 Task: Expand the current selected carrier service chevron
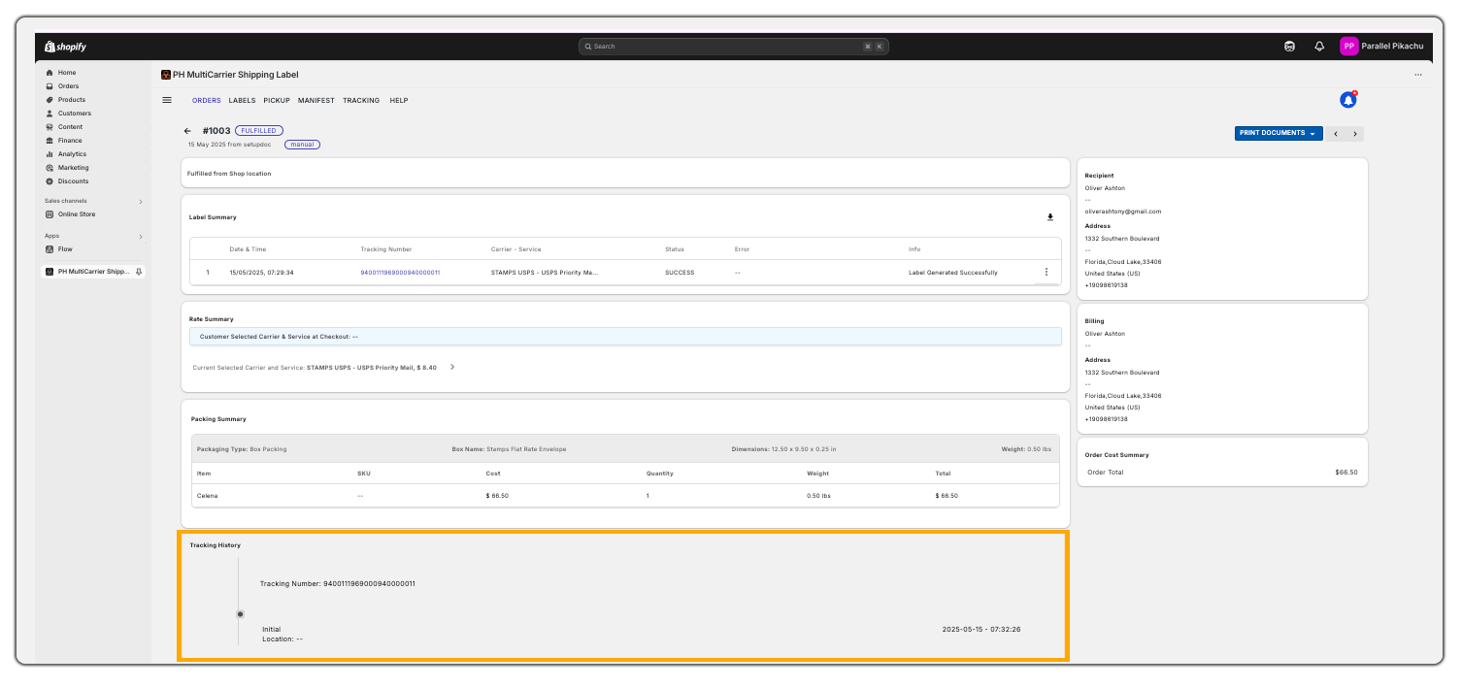tap(452, 368)
